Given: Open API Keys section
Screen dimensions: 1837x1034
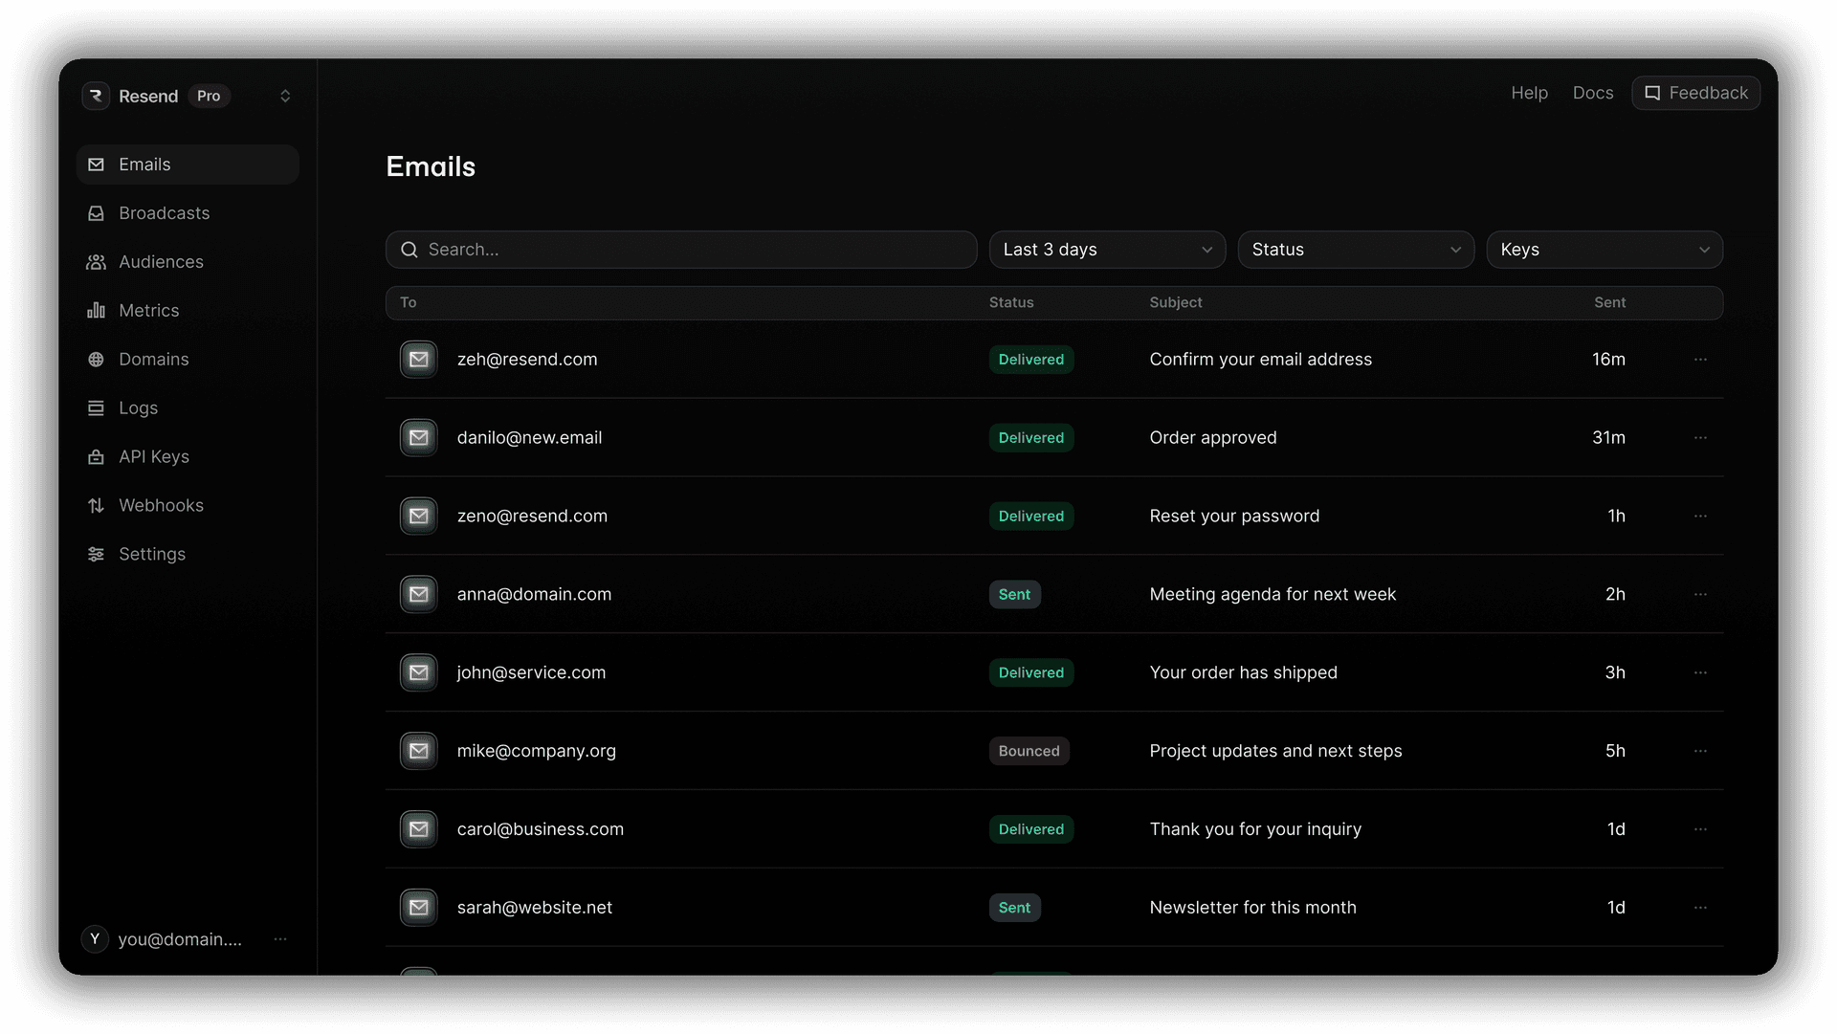Looking at the screenshot, I should [x=153, y=457].
